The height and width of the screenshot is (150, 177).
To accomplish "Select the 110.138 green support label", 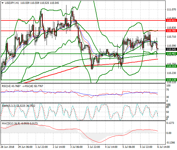I will point(171,80).
